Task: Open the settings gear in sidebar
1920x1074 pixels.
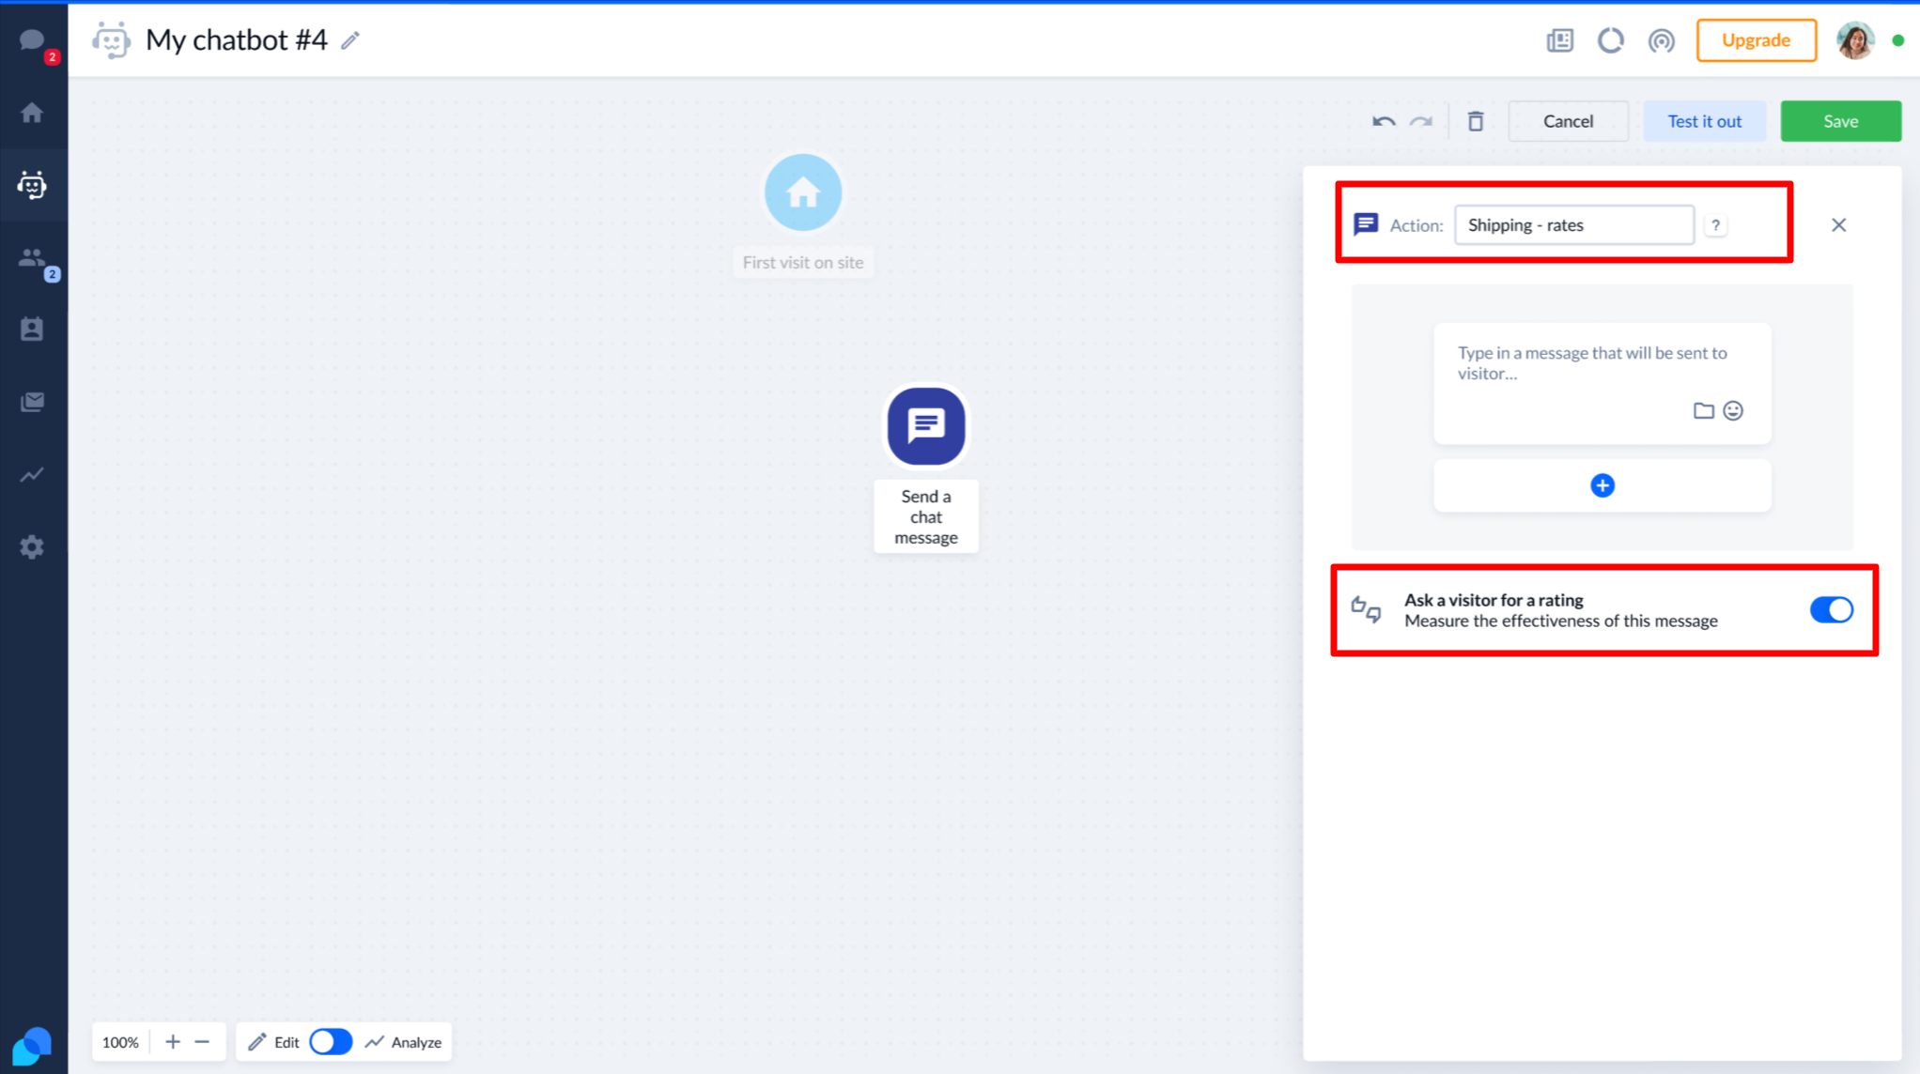Action: (32, 547)
